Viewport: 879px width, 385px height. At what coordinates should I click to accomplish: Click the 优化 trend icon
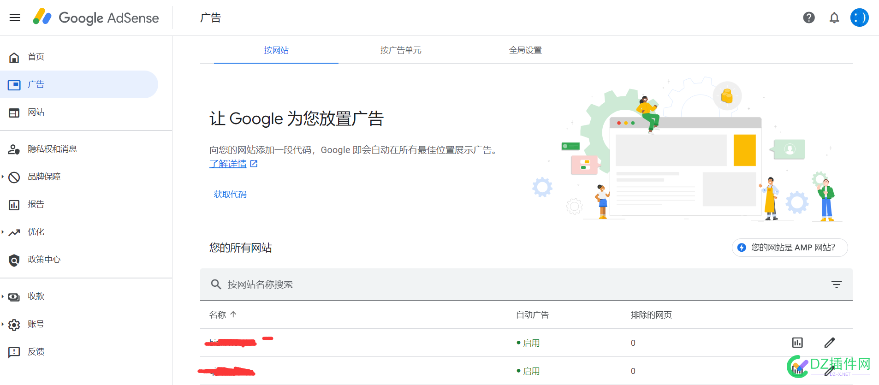click(x=14, y=232)
